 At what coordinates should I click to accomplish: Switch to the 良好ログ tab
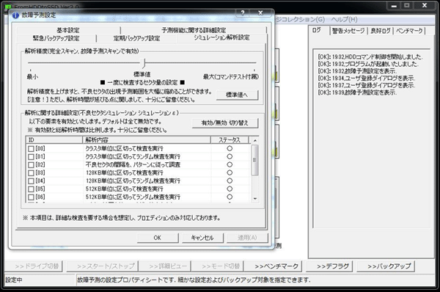click(x=380, y=31)
